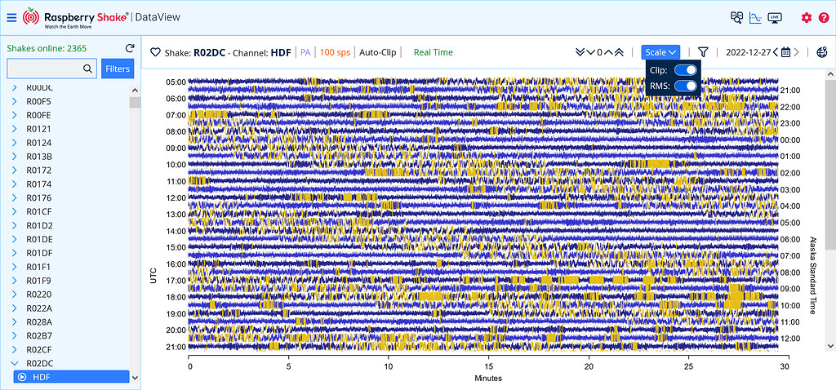836x390 pixels.
Task: Click double-up chevron to increase amplitude
Action: tap(619, 52)
